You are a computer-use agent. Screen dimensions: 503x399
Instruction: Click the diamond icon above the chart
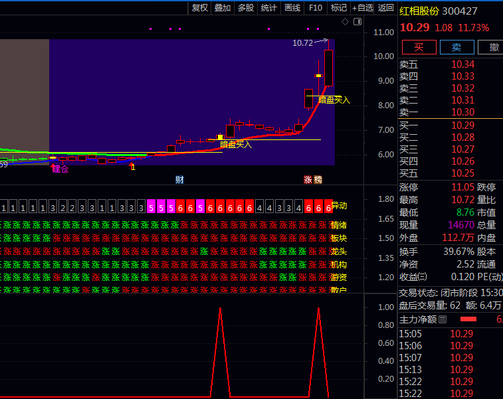click(345, 22)
